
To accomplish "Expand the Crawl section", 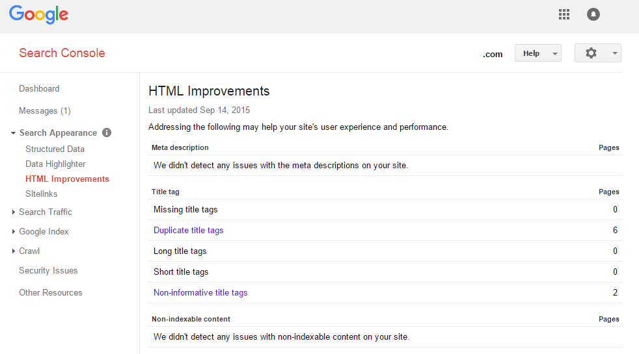I will [14, 251].
